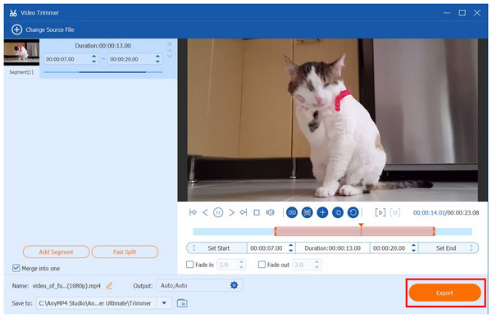
Task: Click the orange Export button
Action: 444,293
